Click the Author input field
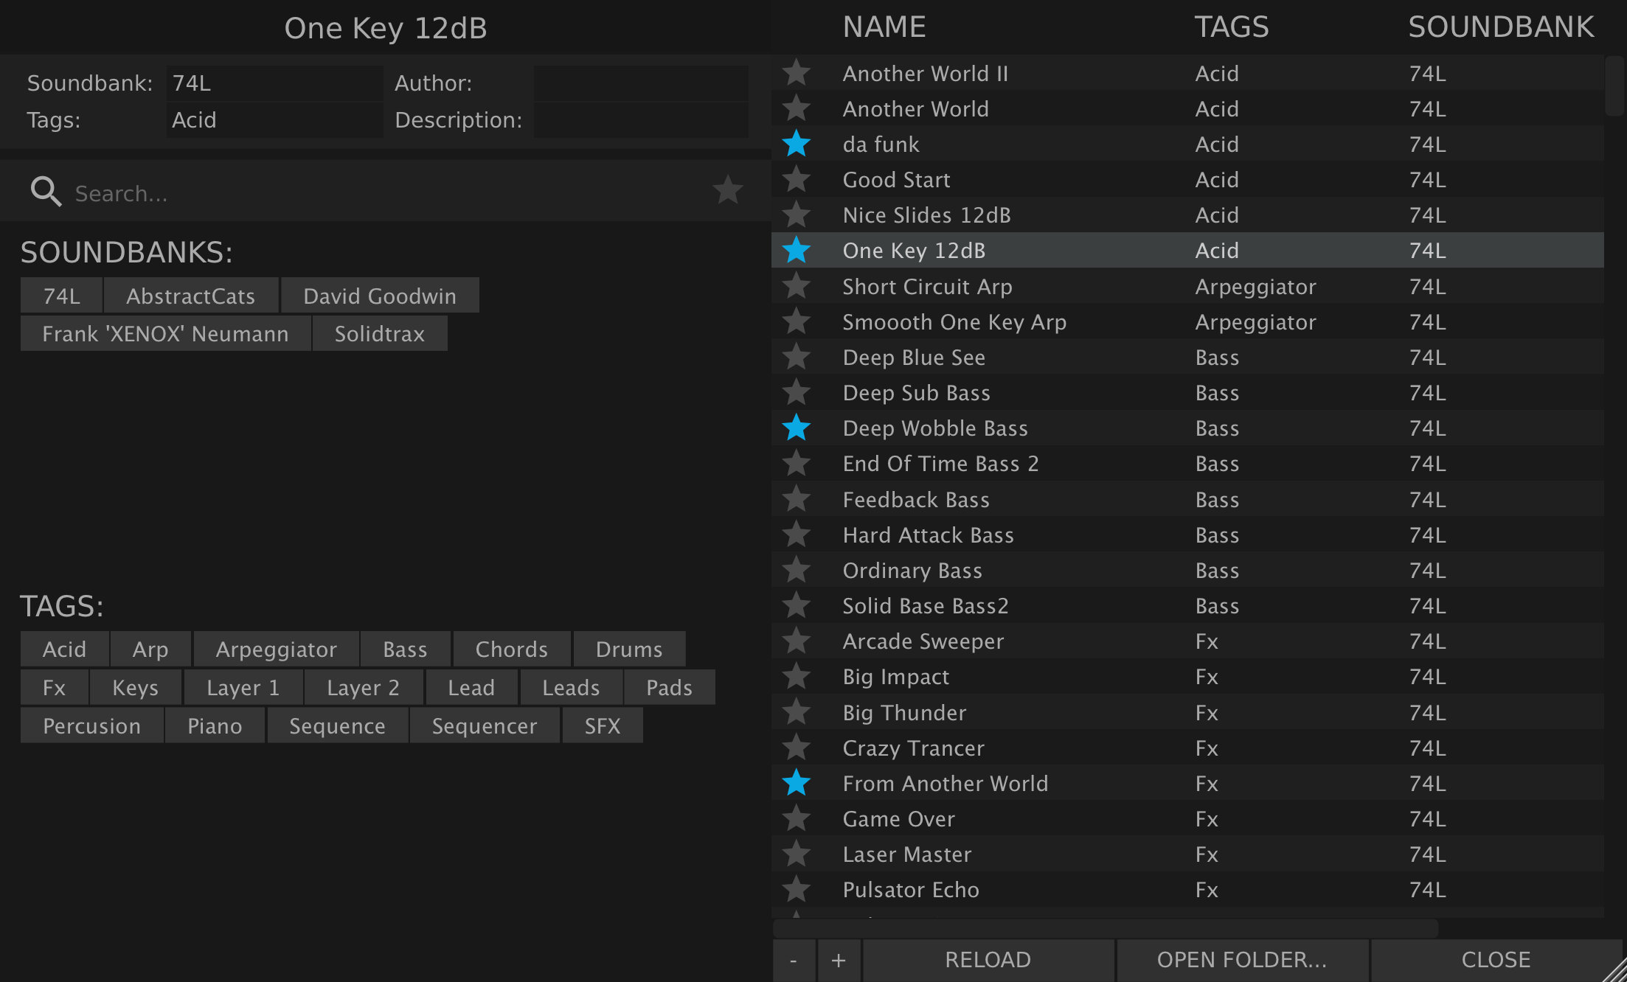This screenshot has width=1627, height=982. pyautogui.click(x=640, y=83)
